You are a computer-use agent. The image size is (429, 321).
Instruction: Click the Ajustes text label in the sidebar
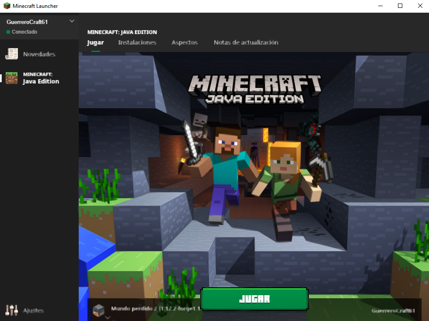click(33, 311)
